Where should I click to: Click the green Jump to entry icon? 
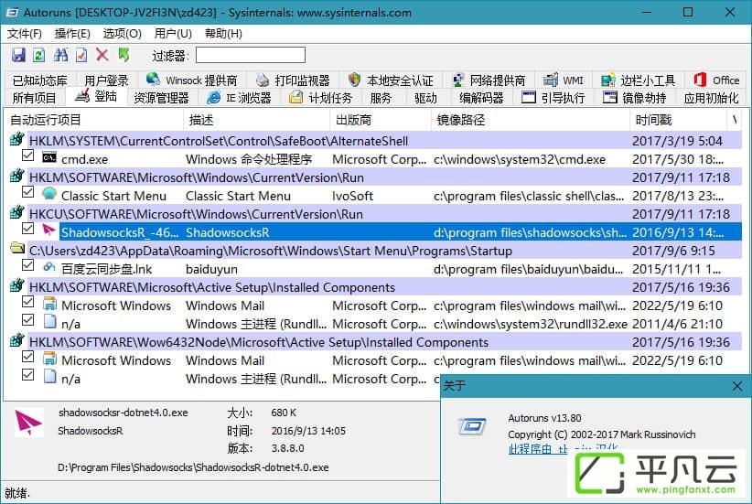coord(124,55)
